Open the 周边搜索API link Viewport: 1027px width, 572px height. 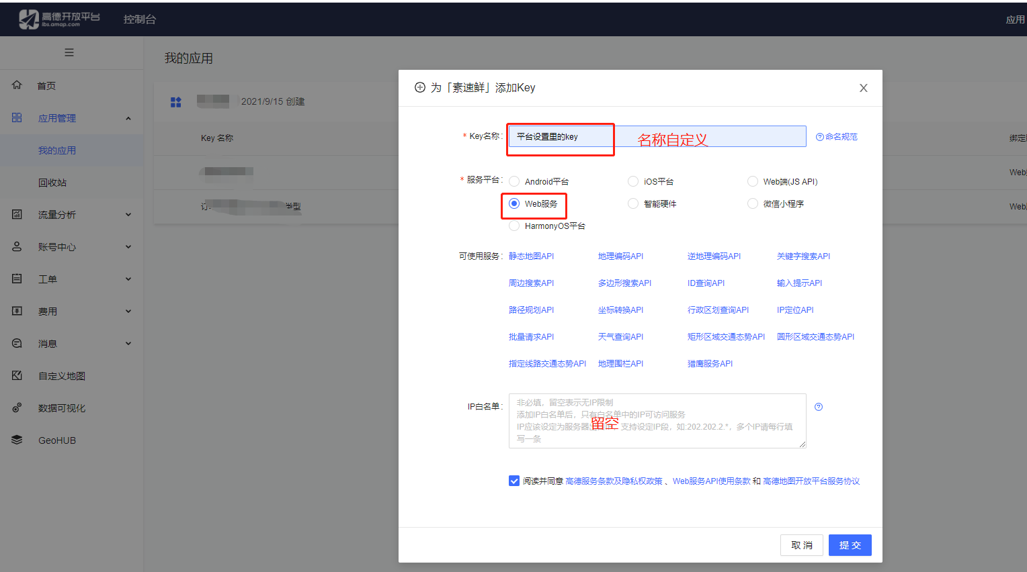click(x=531, y=283)
